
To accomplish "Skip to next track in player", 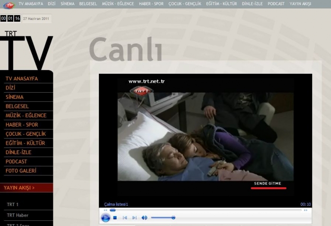I will tap(134, 217).
